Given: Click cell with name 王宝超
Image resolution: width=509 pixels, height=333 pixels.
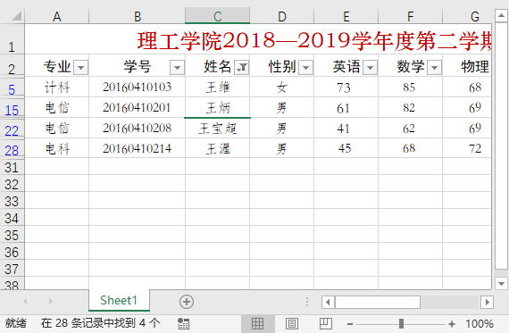Looking at the screenshot, I should tap(218, 128).
